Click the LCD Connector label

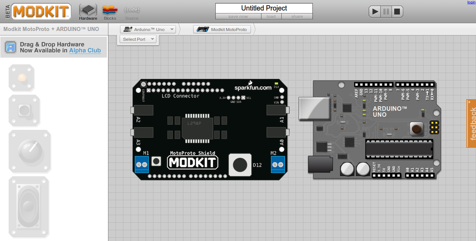pyautogui.click(x=180, y=96)
